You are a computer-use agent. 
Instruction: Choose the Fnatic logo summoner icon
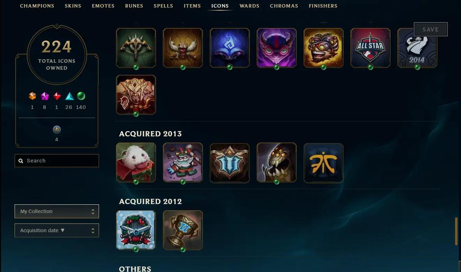[323, 163]
